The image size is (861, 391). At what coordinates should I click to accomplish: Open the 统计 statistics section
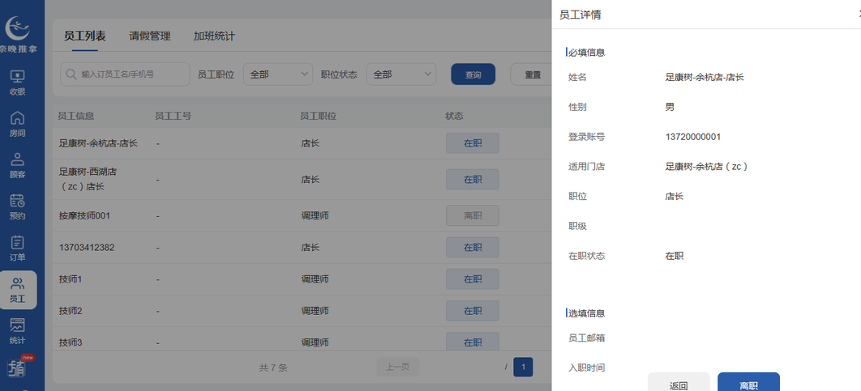point(18,332)
